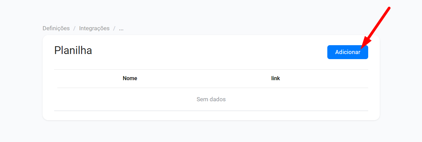Go to the Integrações breadcrumb
The height and width of the screenshot is (142, 422).
click(94, 29)
